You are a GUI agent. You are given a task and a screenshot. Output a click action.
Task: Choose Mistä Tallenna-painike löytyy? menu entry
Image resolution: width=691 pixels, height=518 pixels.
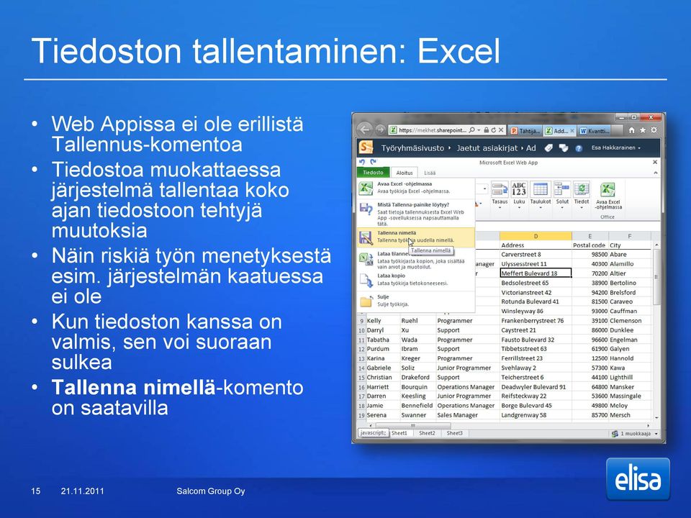point(416,214)
